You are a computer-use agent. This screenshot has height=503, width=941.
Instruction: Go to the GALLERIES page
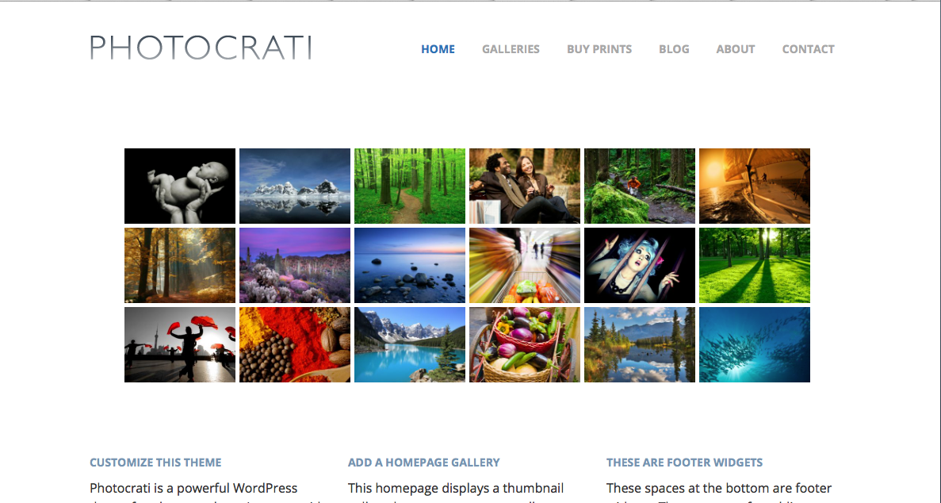click(x=511, y=49)
